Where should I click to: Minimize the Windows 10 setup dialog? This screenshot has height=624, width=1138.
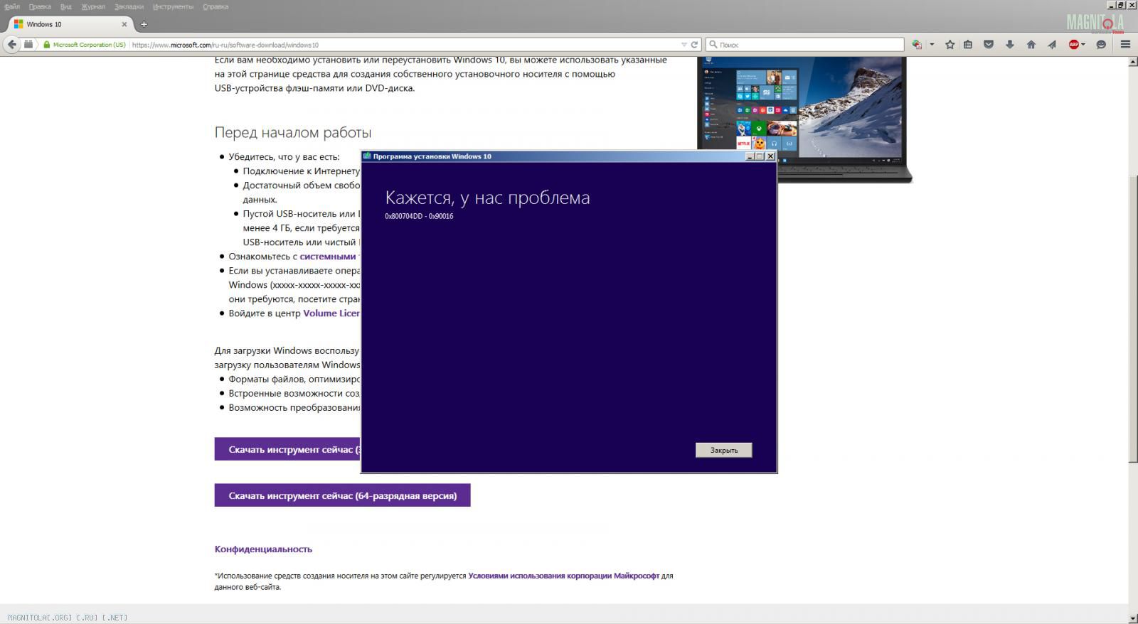point(749,156)
